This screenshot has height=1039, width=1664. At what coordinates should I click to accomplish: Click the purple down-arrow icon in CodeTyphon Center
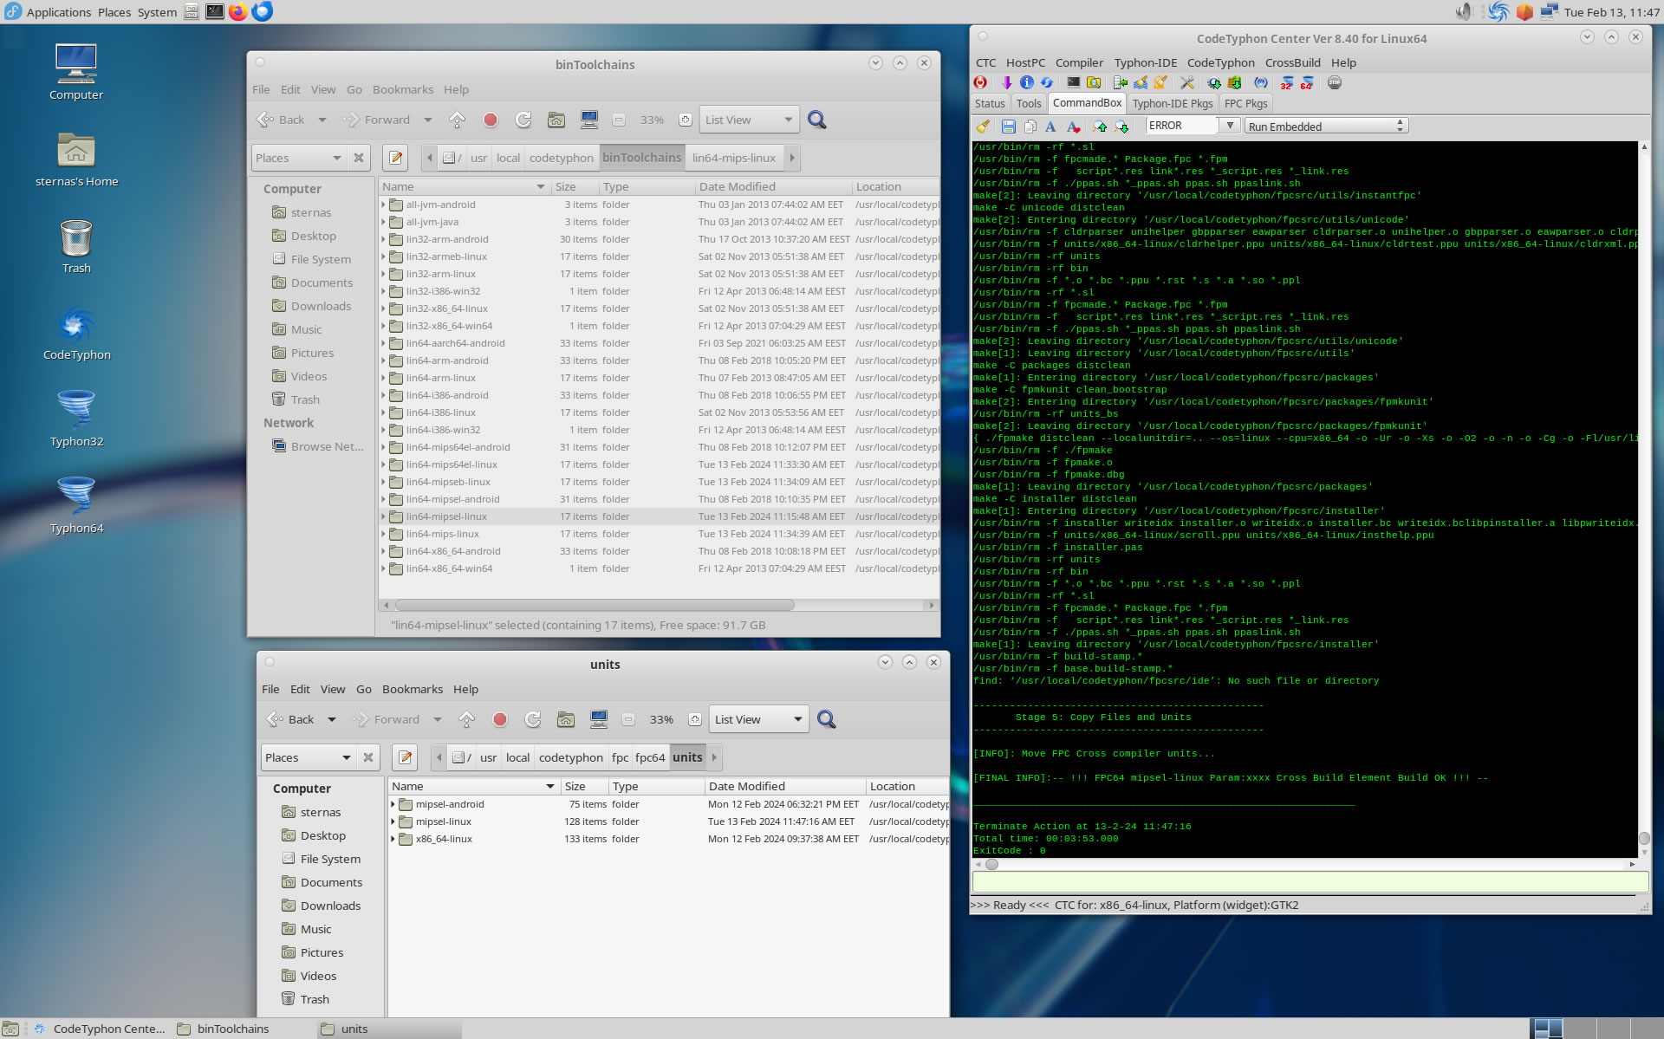(x=1006, y=83)
